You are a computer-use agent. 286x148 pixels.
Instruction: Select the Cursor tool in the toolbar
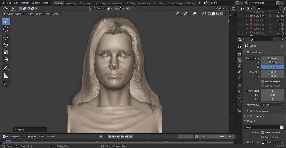(6, 29)
